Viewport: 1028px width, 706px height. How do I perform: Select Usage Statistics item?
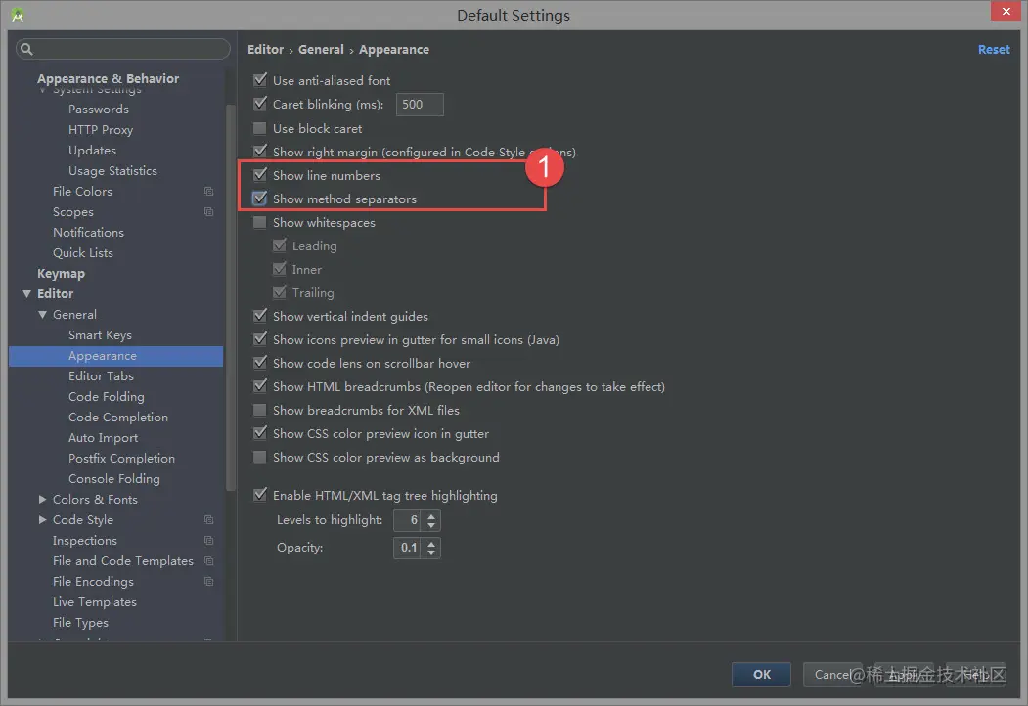[x=112, y=171]
